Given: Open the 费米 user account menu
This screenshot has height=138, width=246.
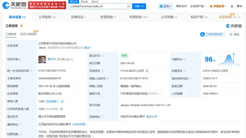Looking at the screenshot, I should pyautogui.click(x=240, y=6).
